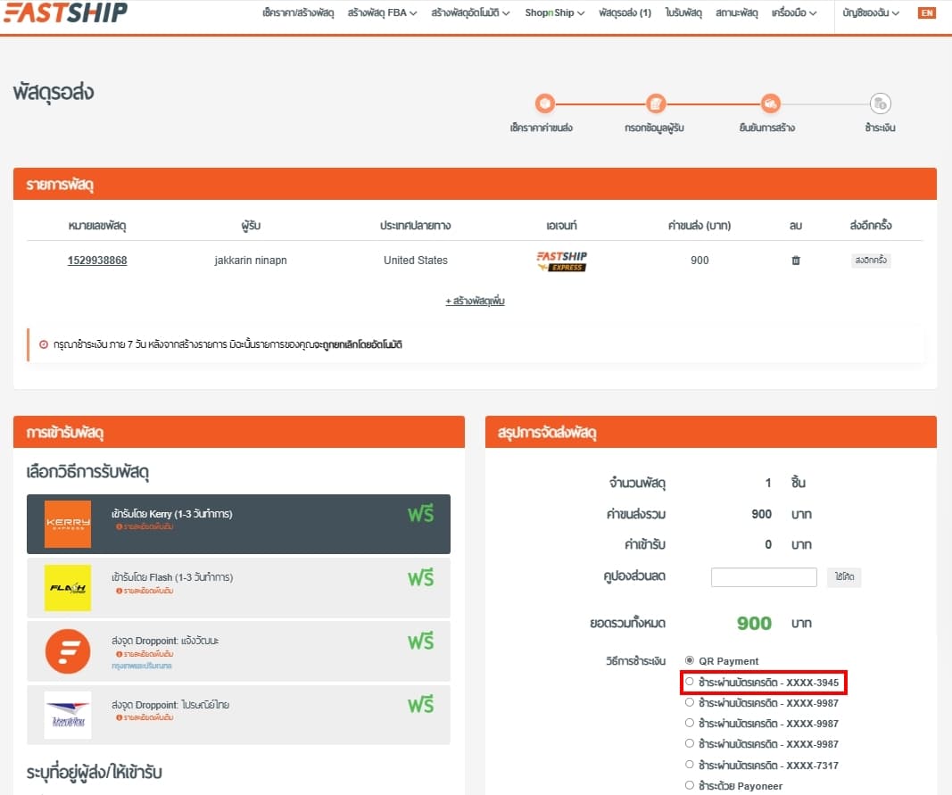Click the กรอกข้อมูลผู้รับ step circle icon
The height and width of the screenshot is (795, 952).
pyautogui.click(x=655, y=104)
